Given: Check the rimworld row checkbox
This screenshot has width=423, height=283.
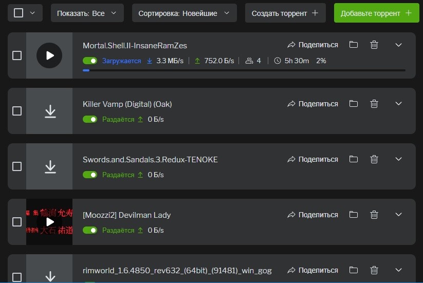Looking at the screenshot, I should point(17,277).
